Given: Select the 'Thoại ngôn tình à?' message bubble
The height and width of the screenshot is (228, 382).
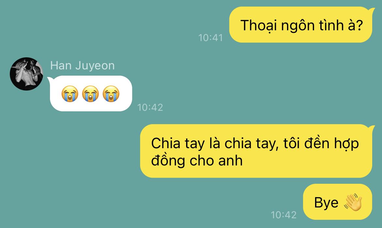Looking at the screenshot, I should [x=301, y=25].
